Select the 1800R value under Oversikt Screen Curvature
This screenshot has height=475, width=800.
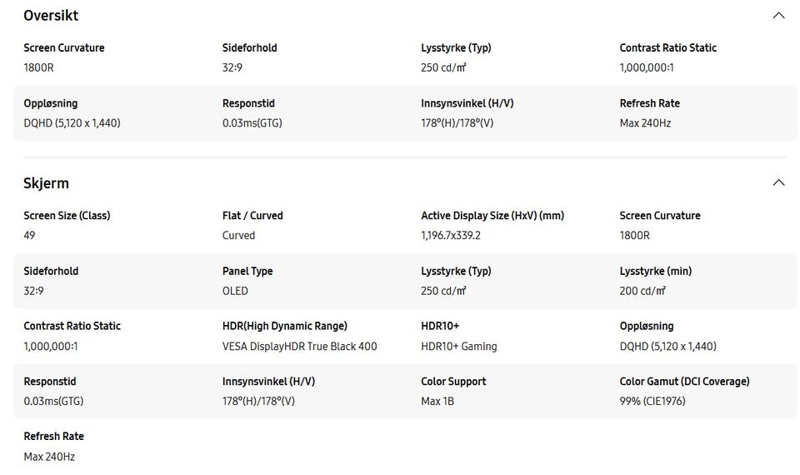click(x=39, y=67)
